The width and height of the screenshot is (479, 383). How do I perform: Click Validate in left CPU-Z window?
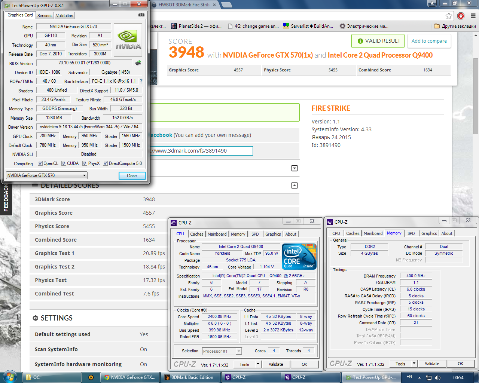point(276,364)
